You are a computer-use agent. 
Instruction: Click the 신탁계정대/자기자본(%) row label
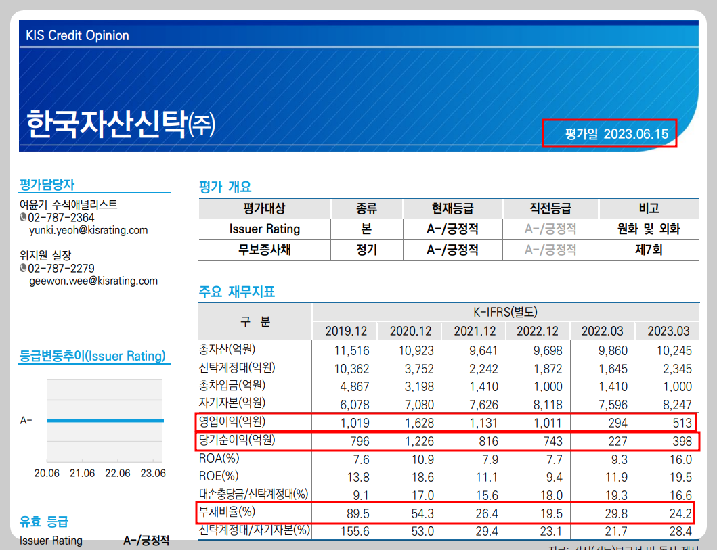[255, 530]
